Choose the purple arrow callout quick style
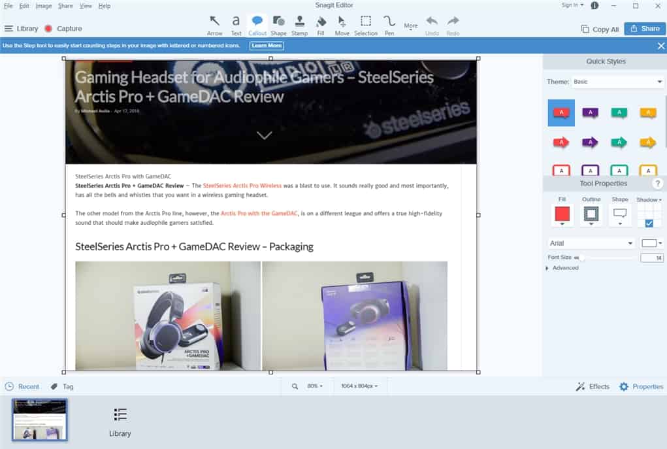Image resolution: width=667 pixels, height=449 pixels. [x=590, y=142]
